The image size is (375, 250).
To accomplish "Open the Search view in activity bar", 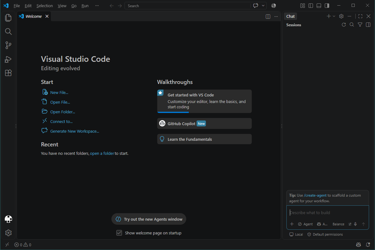I will (8, 32).
